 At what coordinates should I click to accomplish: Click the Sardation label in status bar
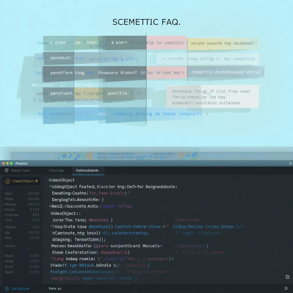click(x=20, y=288)
